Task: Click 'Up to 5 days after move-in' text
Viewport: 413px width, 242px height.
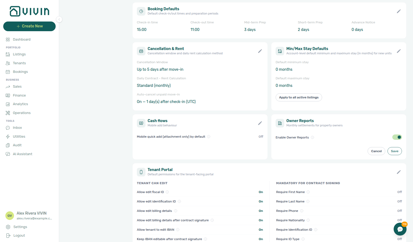Action: point(160,69)
